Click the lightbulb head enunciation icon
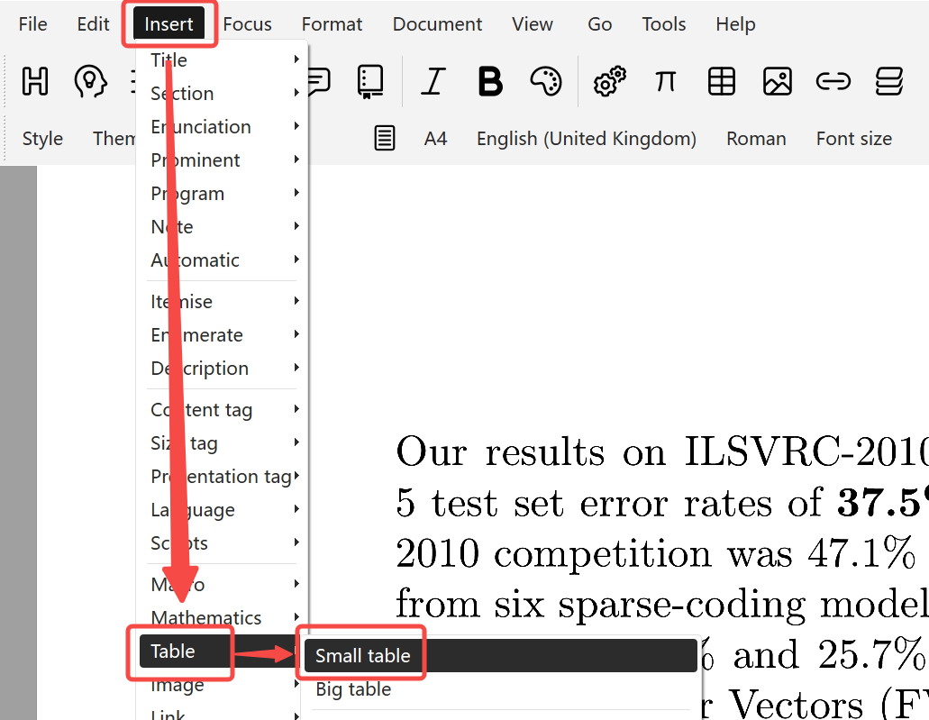The image size is (929, 720). coord(90,81)
